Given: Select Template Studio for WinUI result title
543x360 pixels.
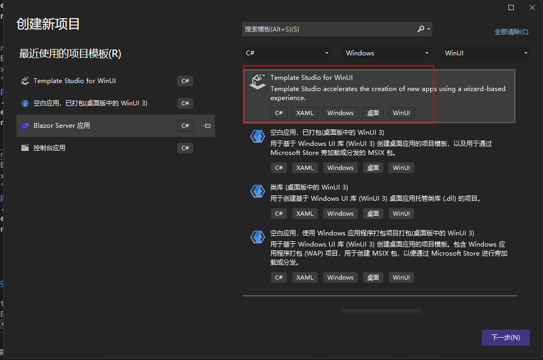Looking at the screenshot, I should click(x=311, y=78).
